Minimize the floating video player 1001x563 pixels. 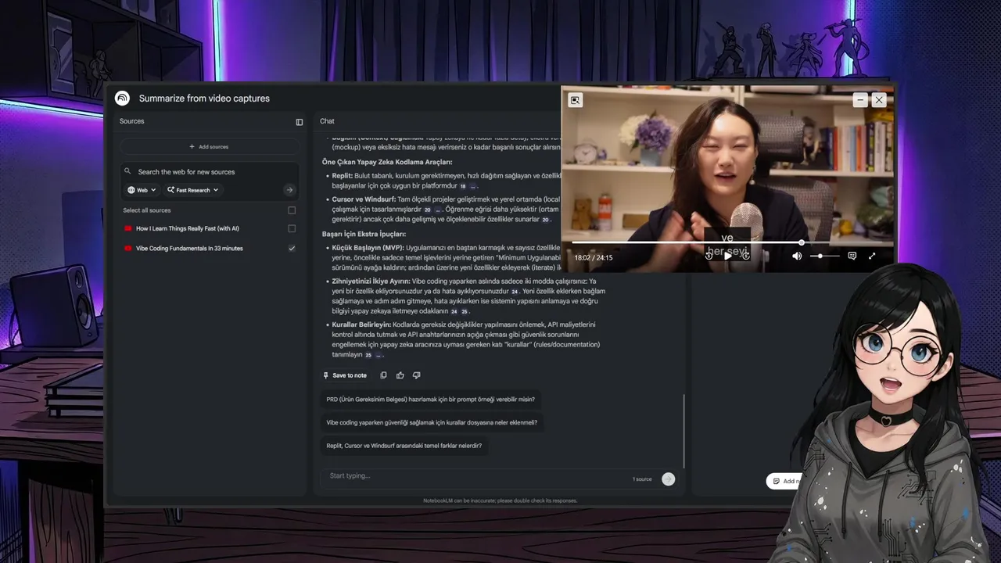click(860, 99)
